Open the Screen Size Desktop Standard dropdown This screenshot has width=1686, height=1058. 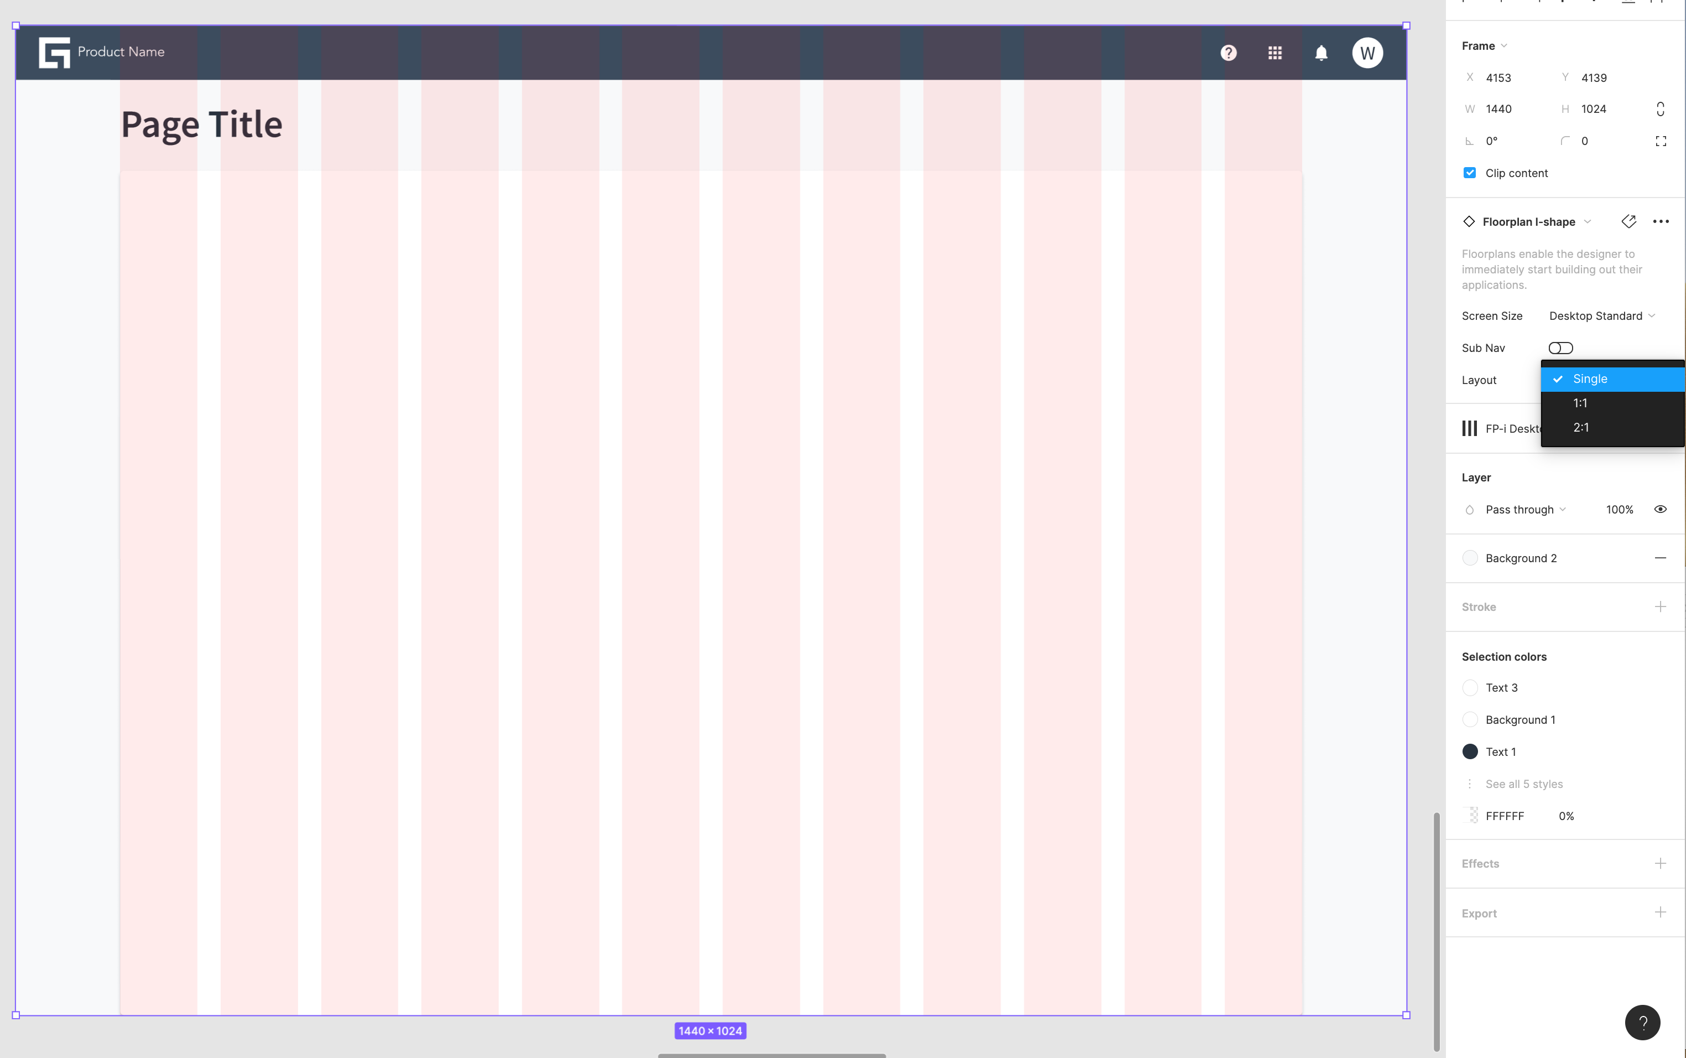[x=1601, y=317]
